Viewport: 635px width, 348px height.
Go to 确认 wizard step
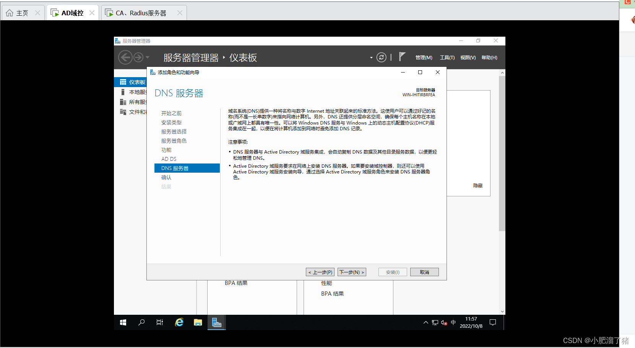click(x=166, y=178)
